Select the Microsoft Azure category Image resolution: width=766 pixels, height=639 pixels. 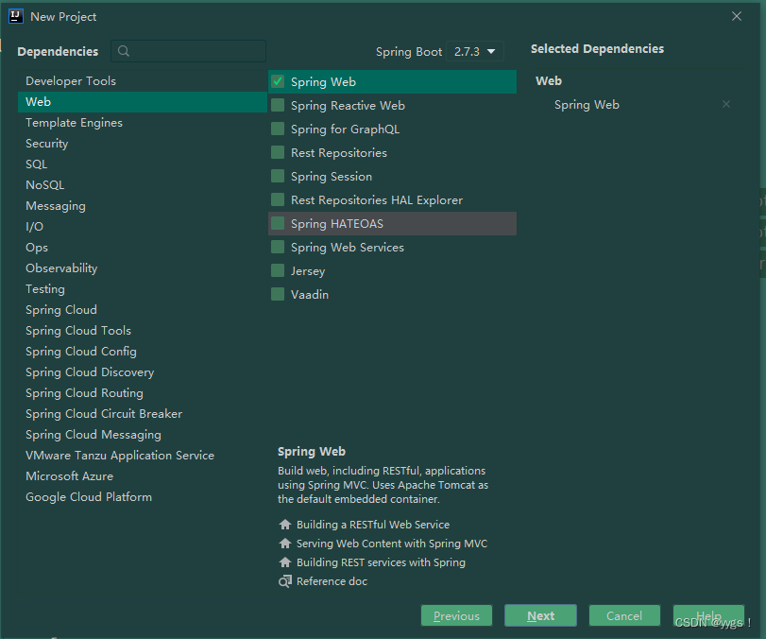[143, 476]
